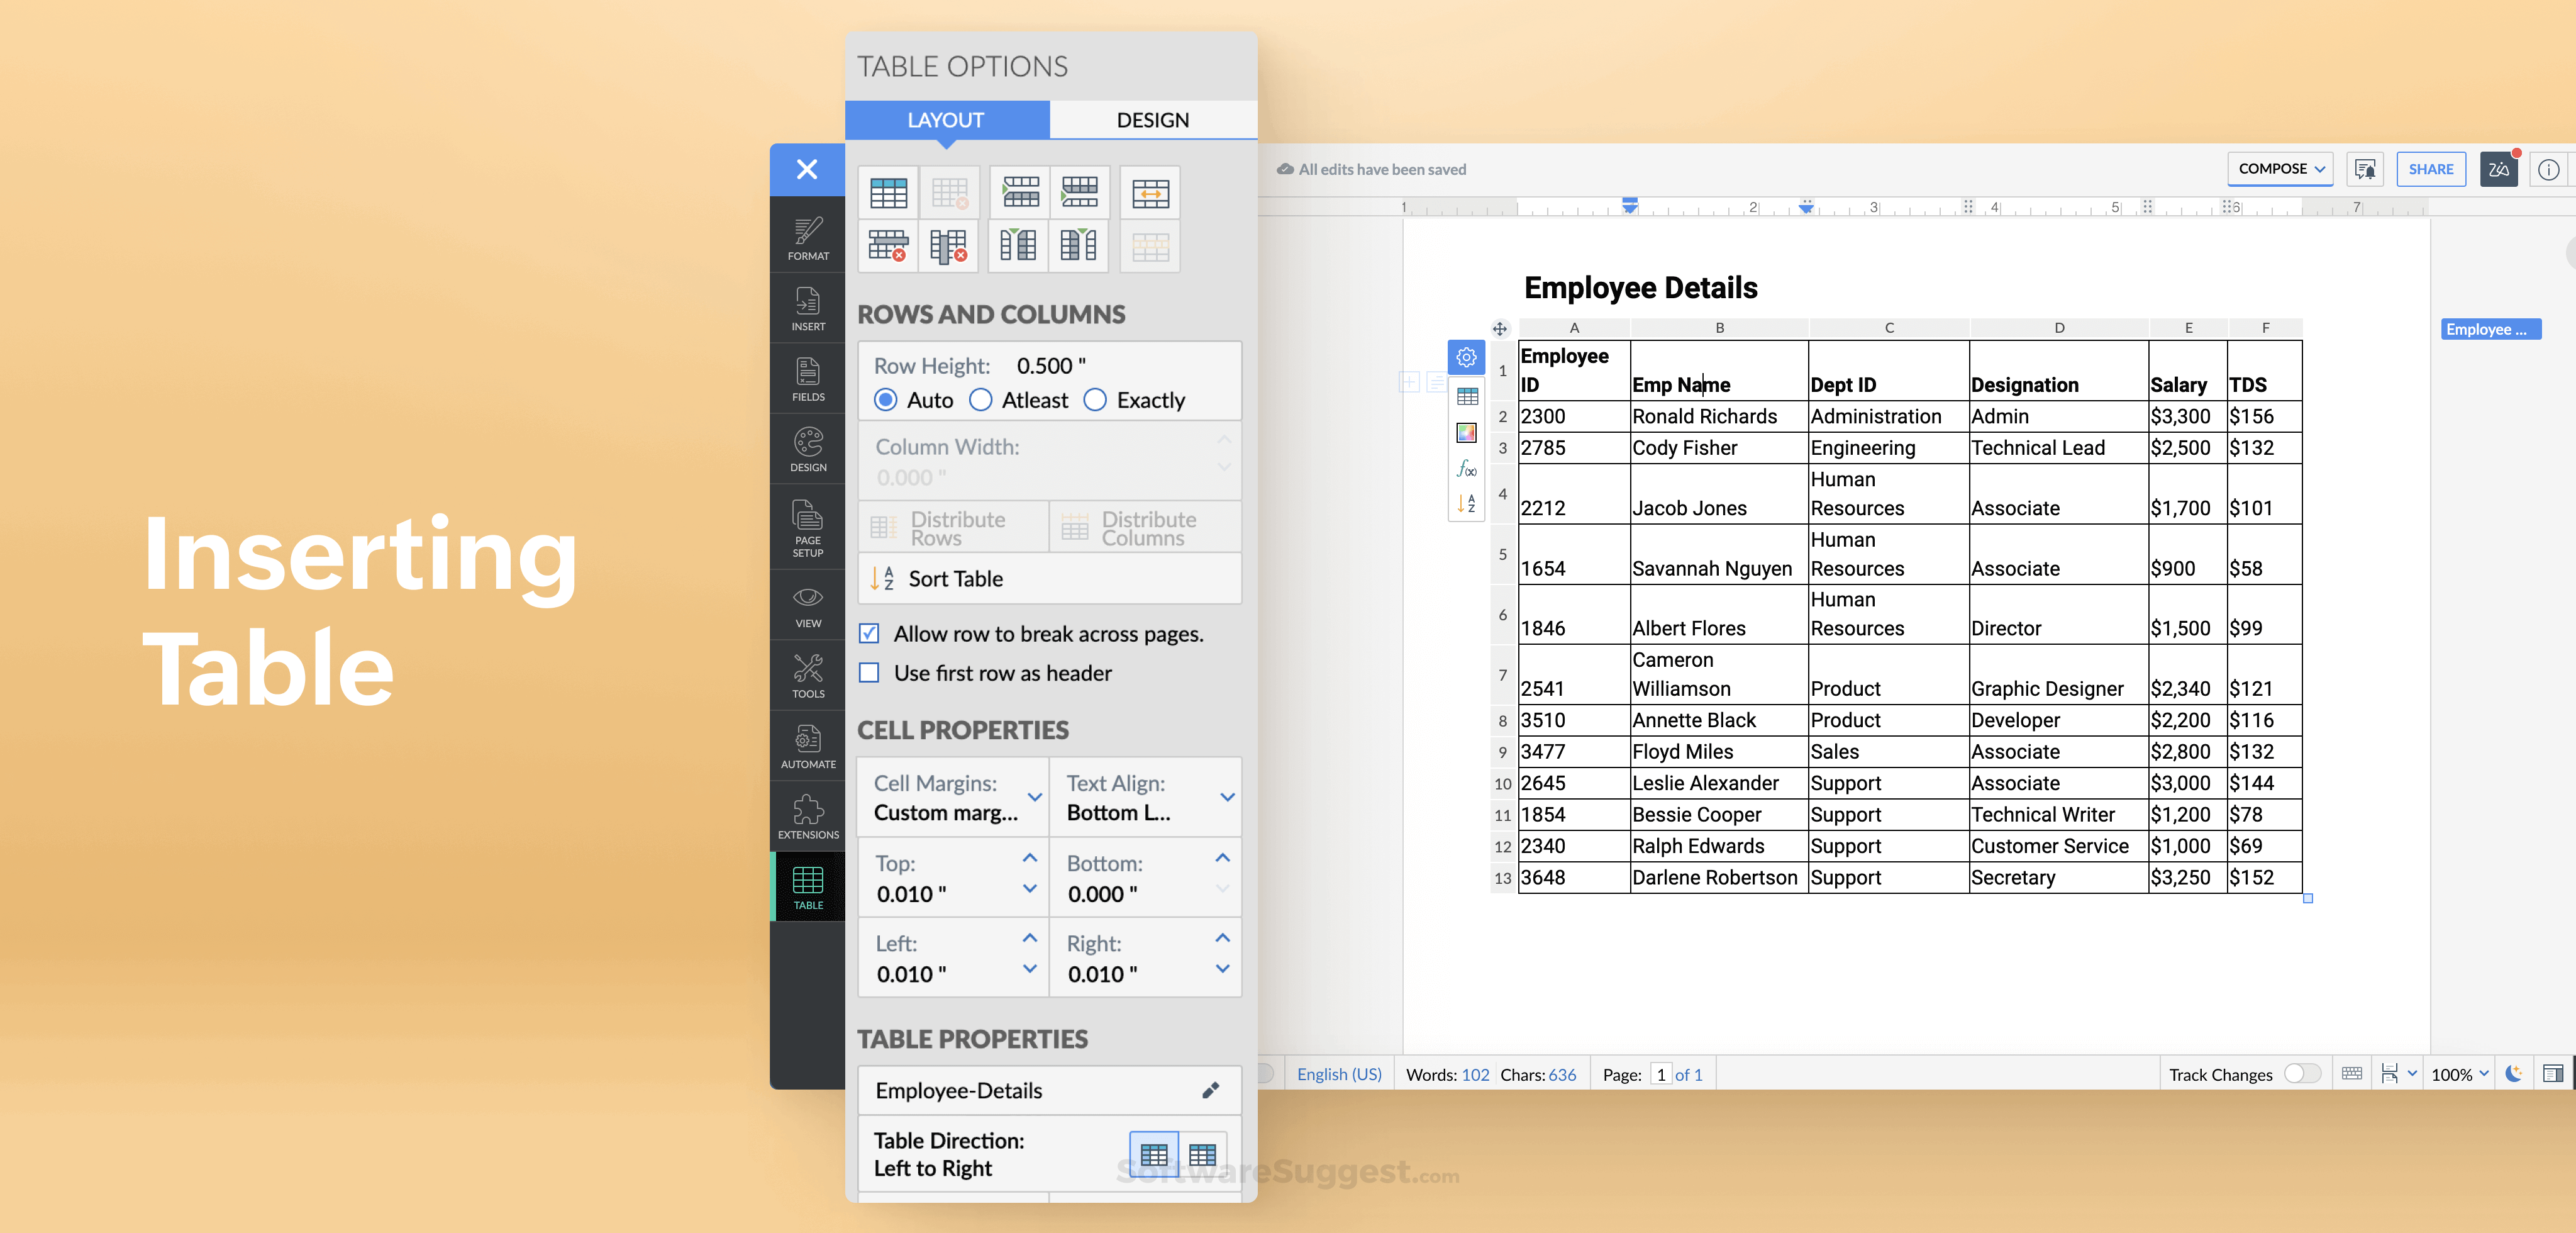This screenshot has height=1233, width=2576.
Task: Switch to the DESIGN tab in Table Options
Action: (x=1152, y=119)
